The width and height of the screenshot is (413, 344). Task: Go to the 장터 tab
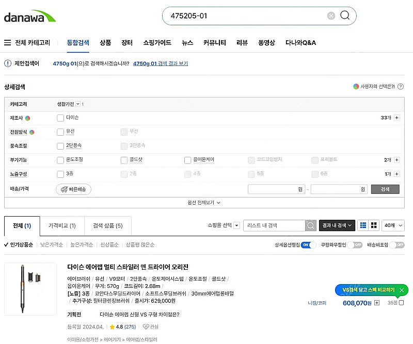pyautogui.click(x=127, y=42)
